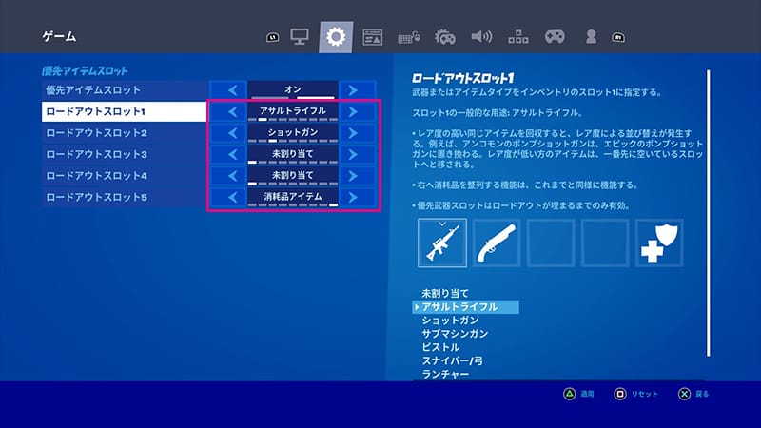
Task: Open the Controller mapping gamepad tab
Action: point(555,37)
